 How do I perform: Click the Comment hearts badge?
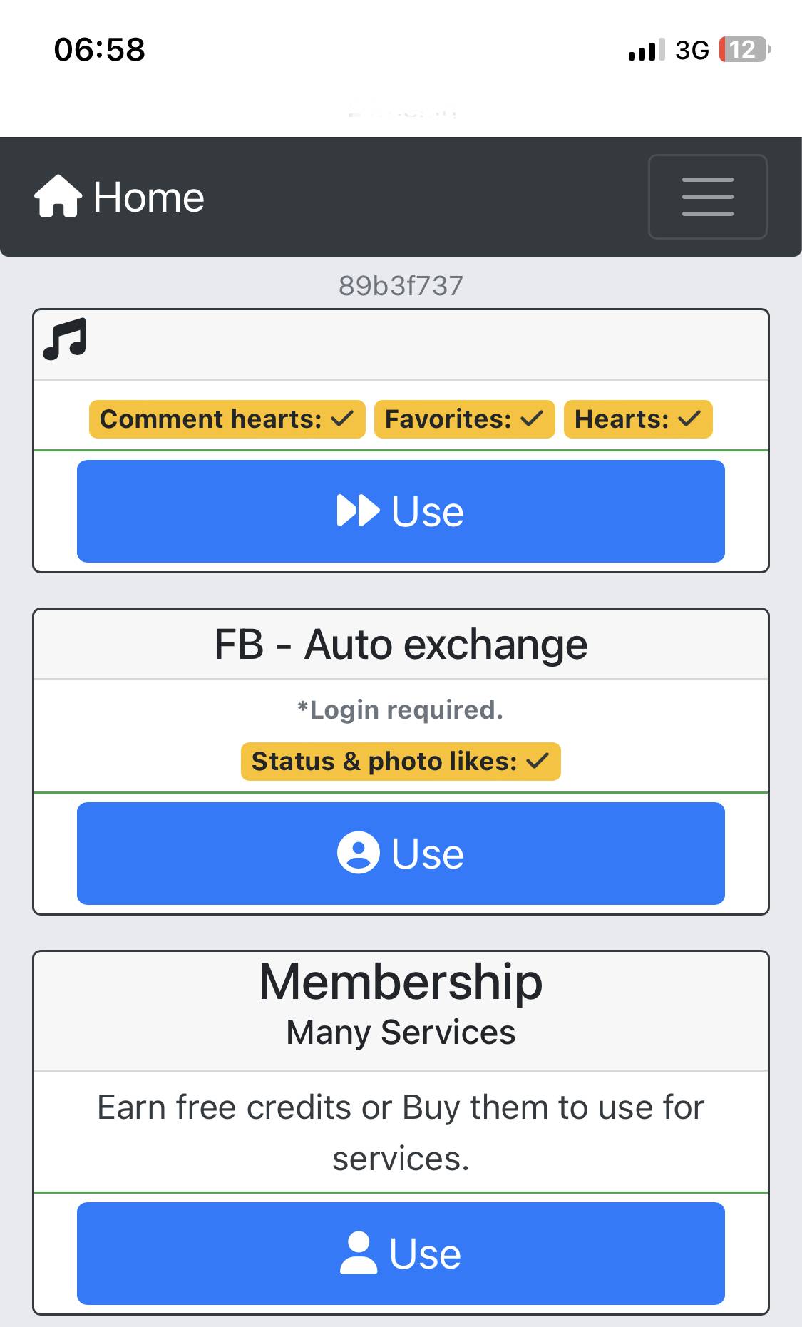point(227,419)
